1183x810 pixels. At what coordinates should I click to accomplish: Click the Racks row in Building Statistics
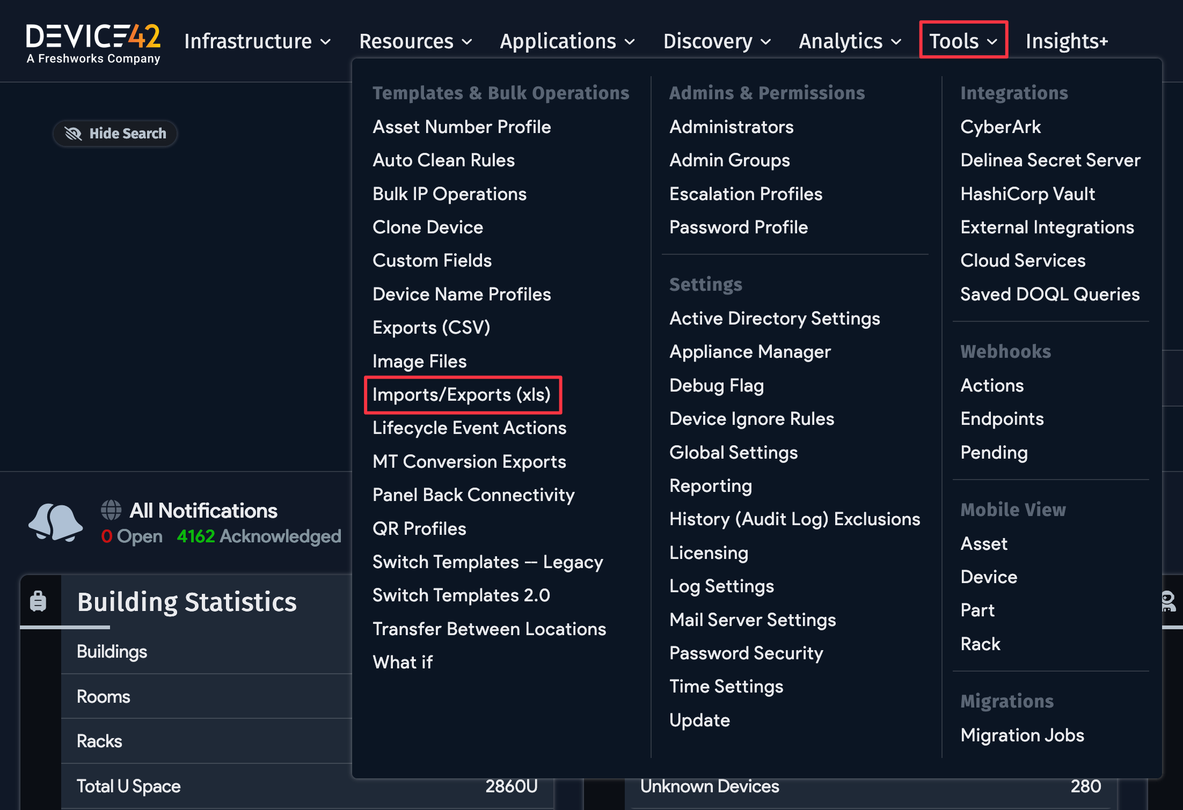point(100,741)
